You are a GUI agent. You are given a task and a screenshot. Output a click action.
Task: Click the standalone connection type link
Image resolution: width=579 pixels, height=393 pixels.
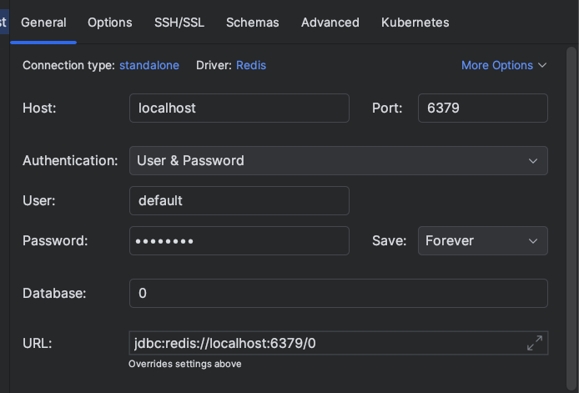(149, 65)
